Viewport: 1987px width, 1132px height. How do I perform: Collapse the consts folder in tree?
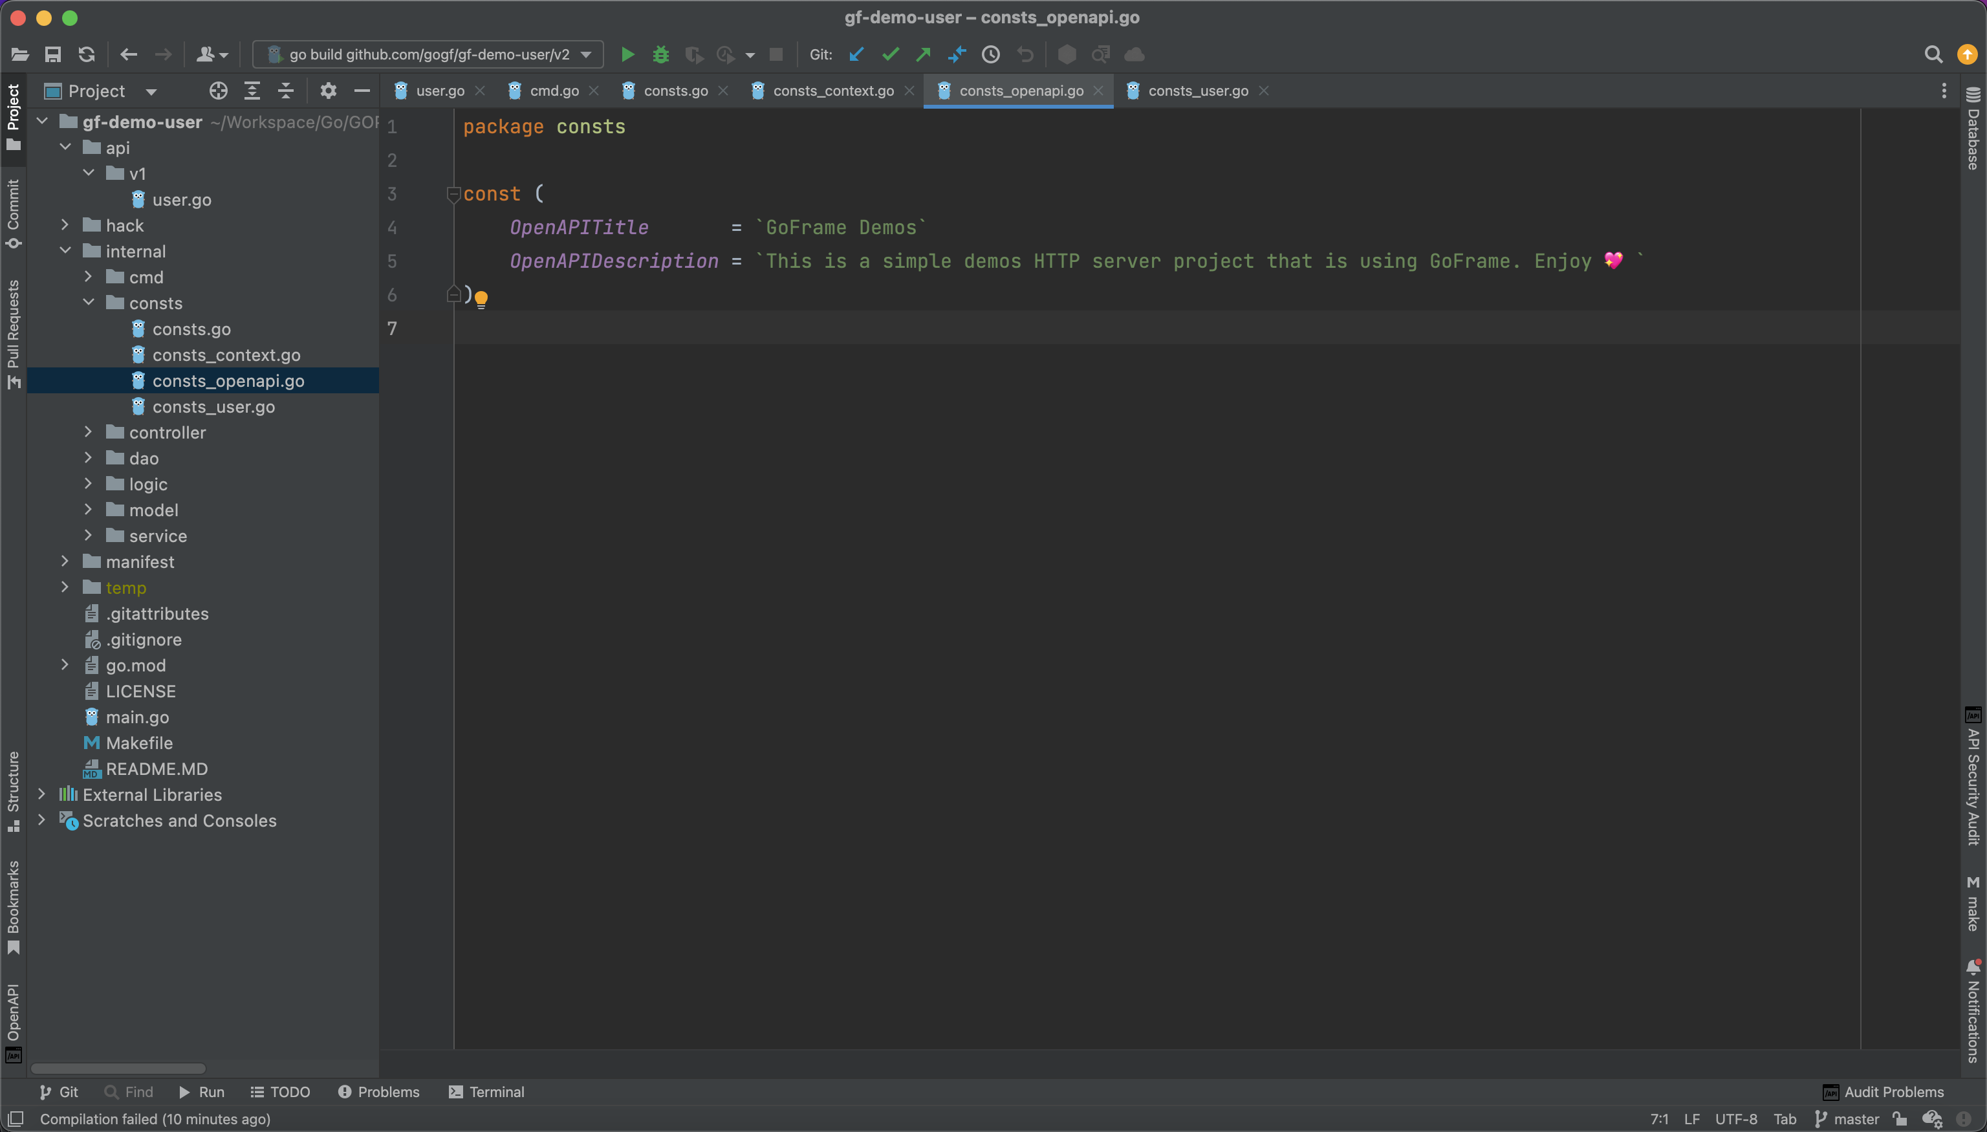[x=89, y=303]
